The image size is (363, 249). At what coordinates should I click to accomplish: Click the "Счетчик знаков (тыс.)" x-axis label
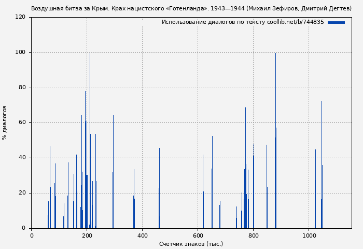pos(191,244)
